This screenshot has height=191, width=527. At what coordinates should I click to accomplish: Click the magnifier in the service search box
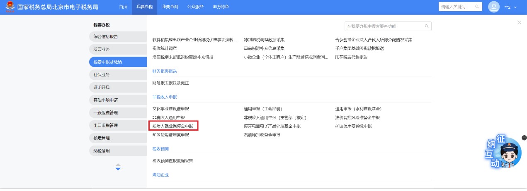click(426, 26)
